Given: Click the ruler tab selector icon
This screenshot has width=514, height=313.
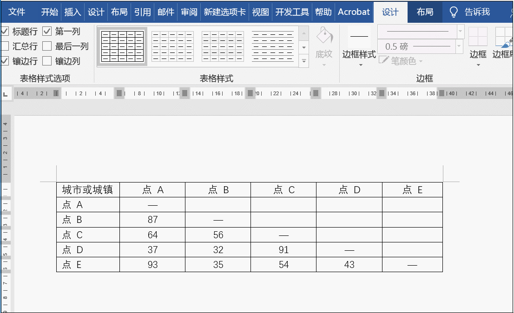Looking at the screenshot, I should point(5,94).
